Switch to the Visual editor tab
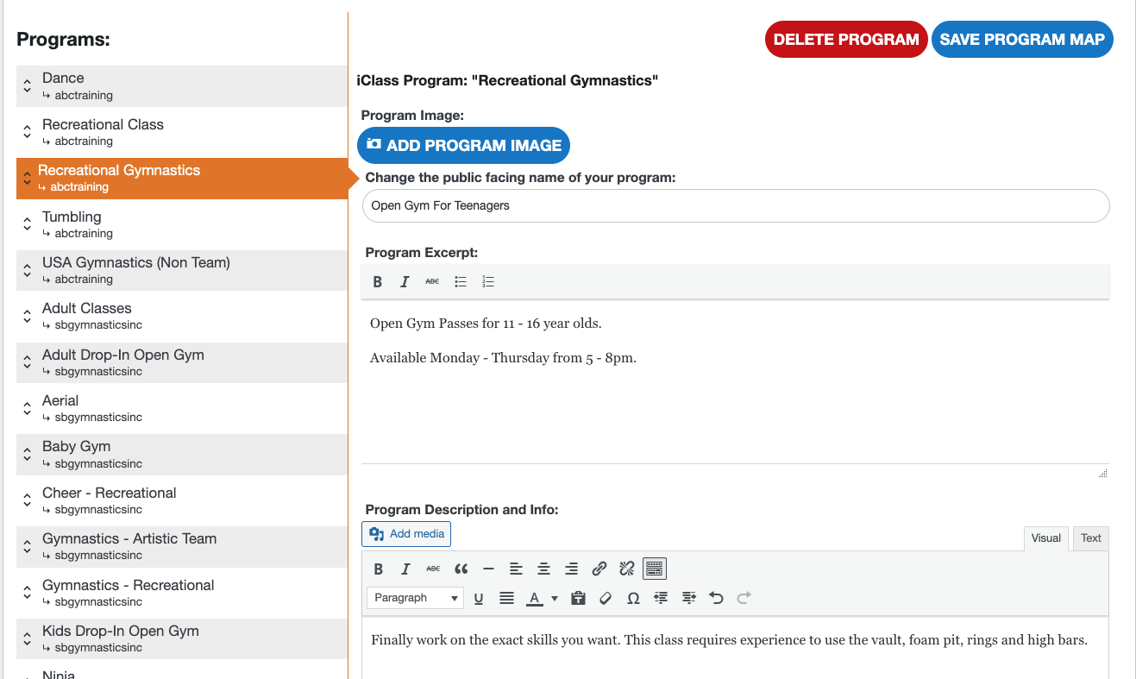The height and width of the screenshot is (679, 1136). (x=1045, y=538)
